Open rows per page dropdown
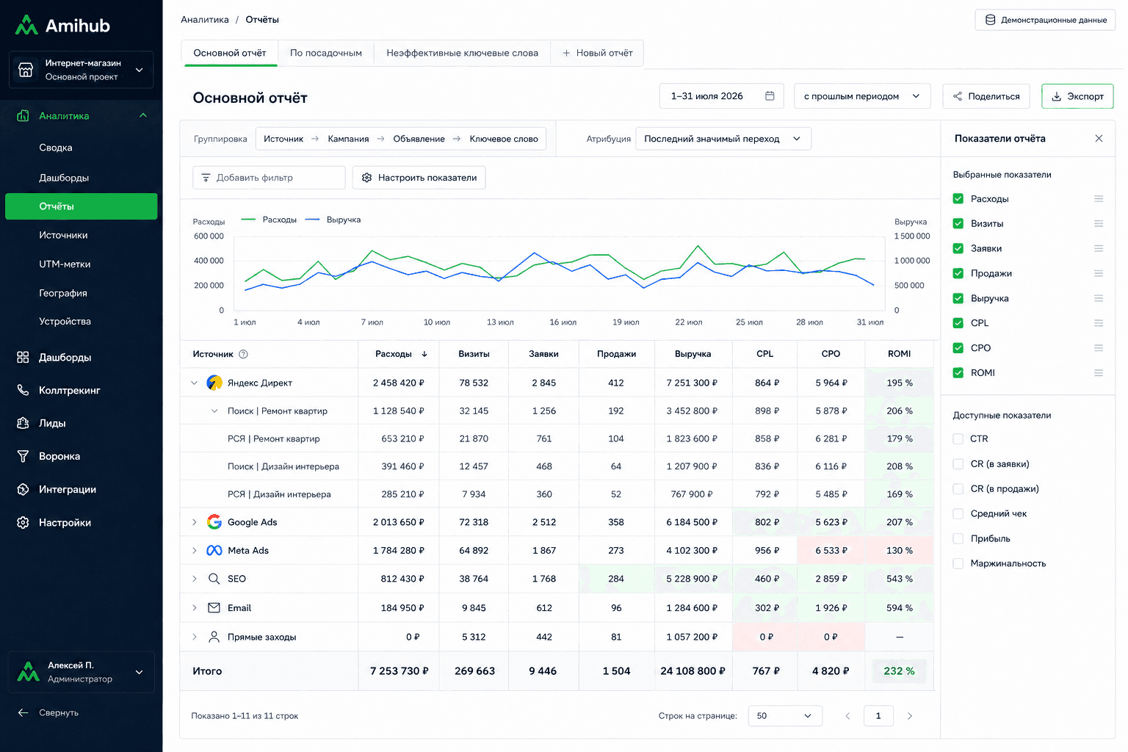This screenshot has height=752, width=1128. [x=785, y=716]
